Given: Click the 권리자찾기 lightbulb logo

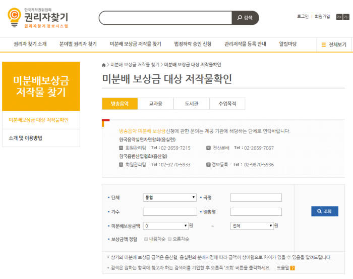Looking at the screenshot, I should (x=38, y=18).
